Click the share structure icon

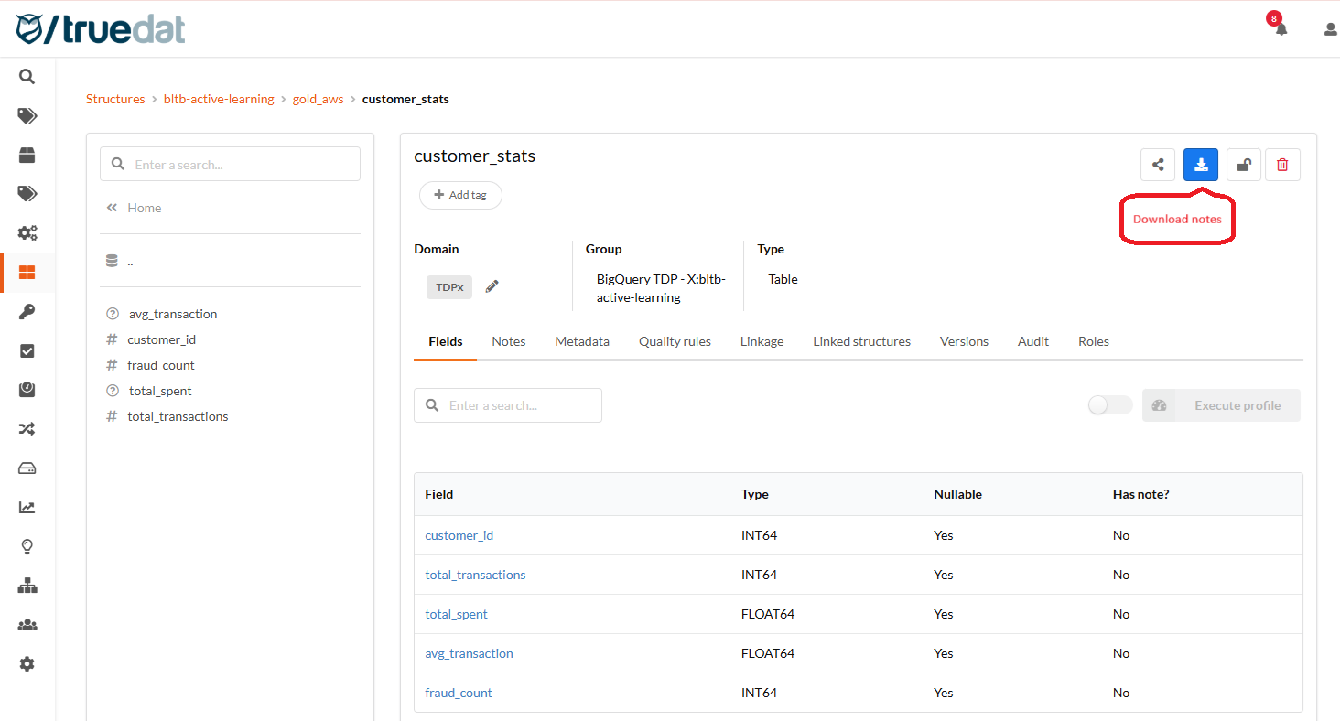(1158, 165)
